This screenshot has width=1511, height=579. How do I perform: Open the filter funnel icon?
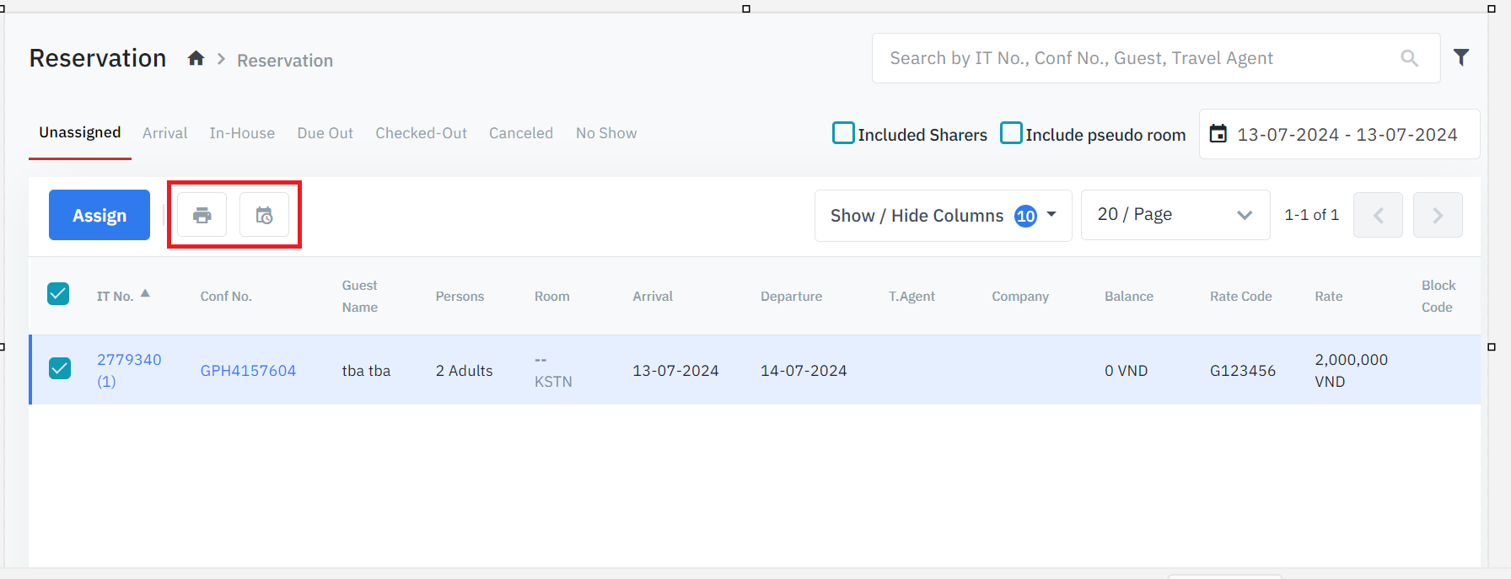coord(1461,57)
